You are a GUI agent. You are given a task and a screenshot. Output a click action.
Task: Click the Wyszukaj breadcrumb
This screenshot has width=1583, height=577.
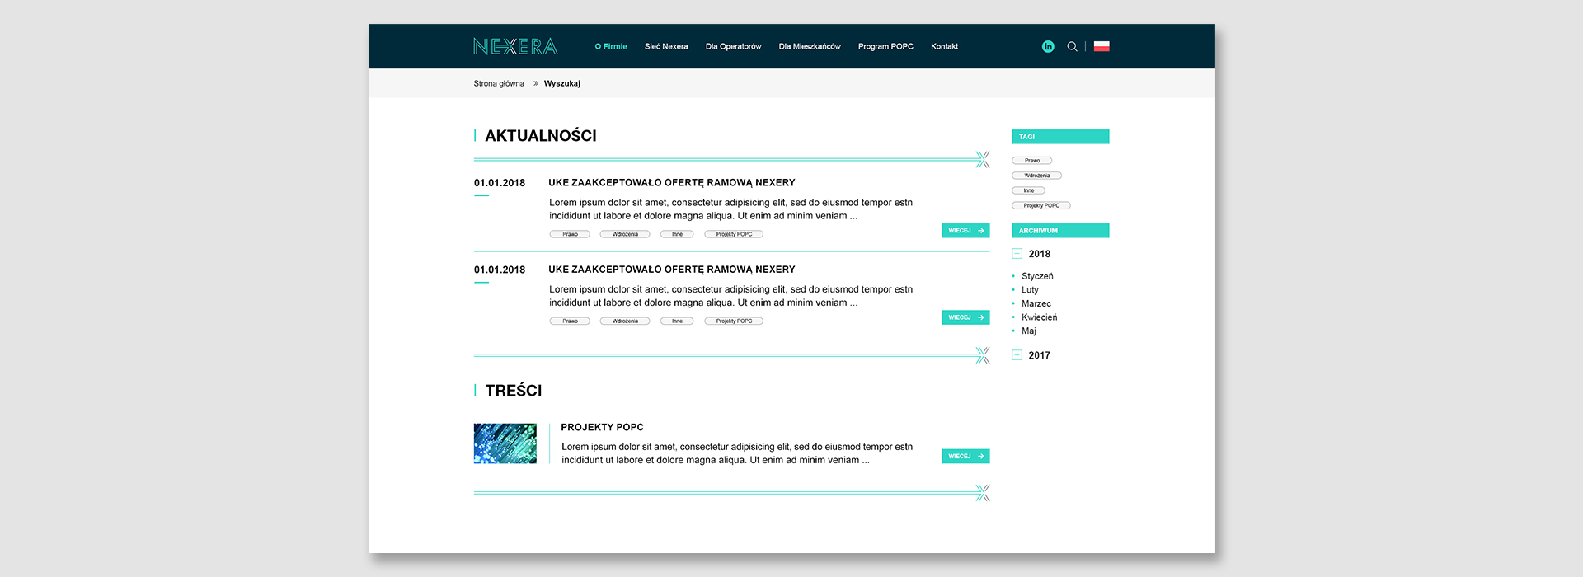[x=562, y=83]
